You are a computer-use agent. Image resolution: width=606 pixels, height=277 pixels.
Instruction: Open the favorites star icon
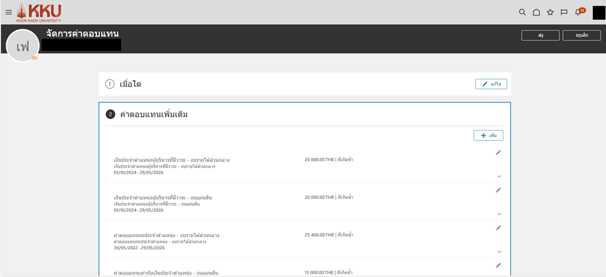pos(550,12)
